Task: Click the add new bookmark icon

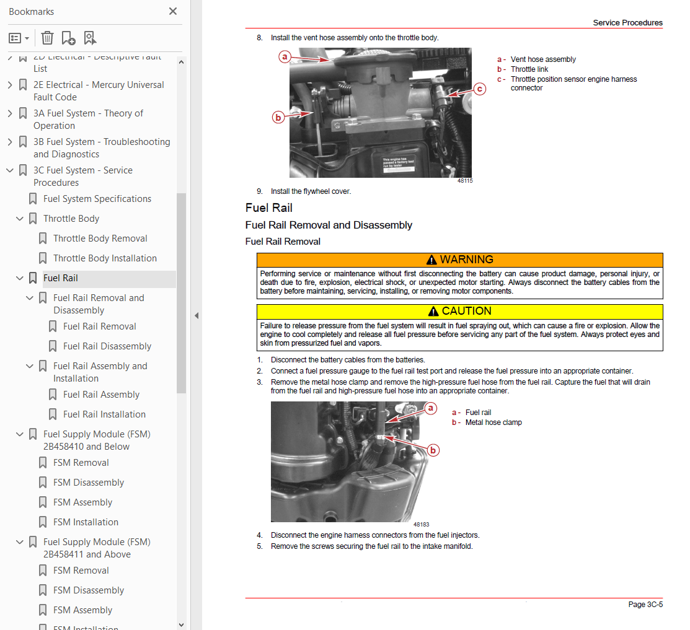Action: 68,38
